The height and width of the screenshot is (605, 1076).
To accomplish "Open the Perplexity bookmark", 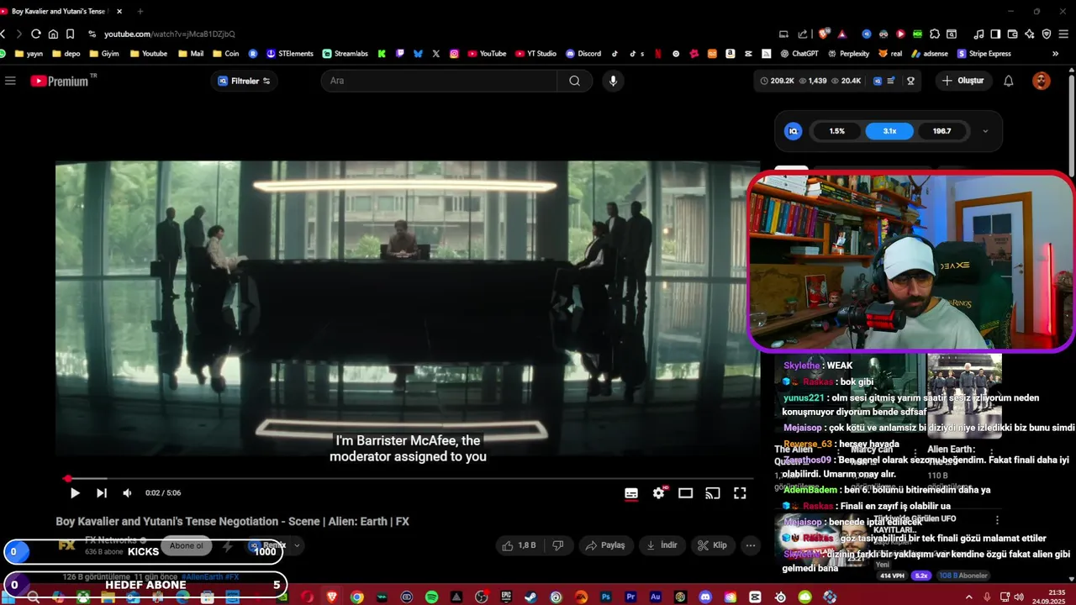I will point(848,54).
